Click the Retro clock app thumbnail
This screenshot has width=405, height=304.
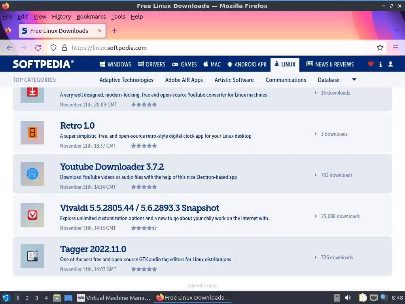tap(32, 133)
